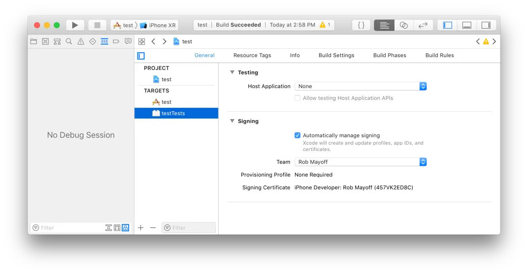The height and width of the screenshot is (274, 528).
Task: Click the jump bar warning triangle
Action: [x=486, y=41]
